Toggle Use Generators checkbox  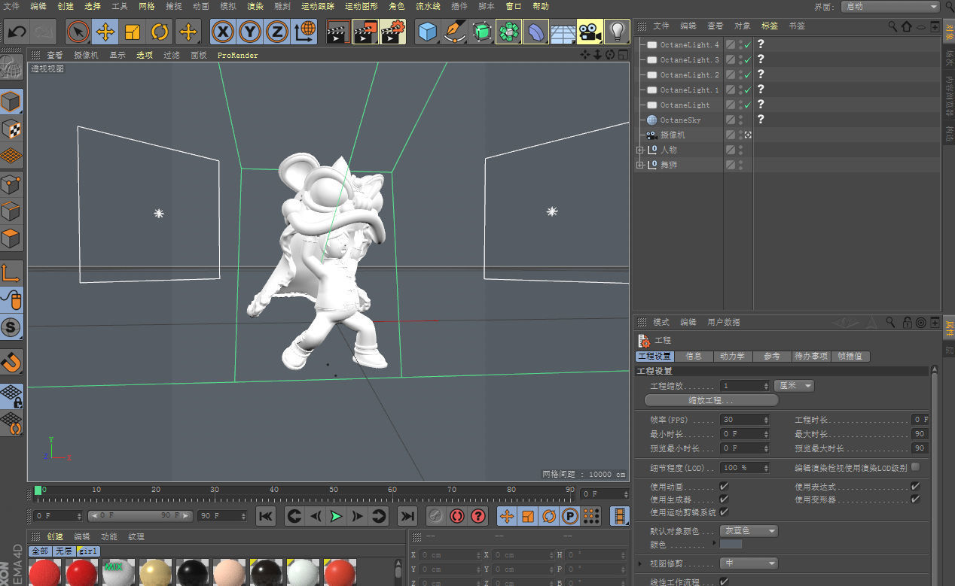724,499
